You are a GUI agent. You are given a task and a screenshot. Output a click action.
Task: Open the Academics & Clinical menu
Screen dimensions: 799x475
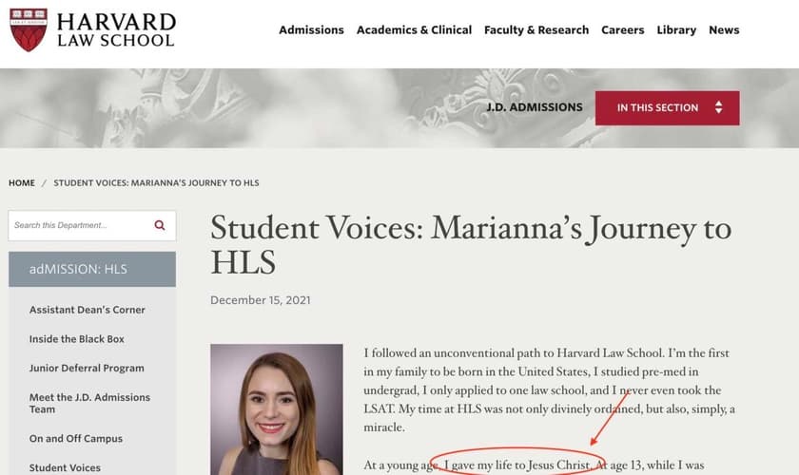pyautogui.click(x=414, y=29)
